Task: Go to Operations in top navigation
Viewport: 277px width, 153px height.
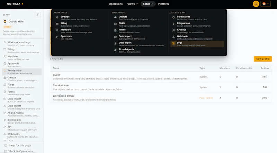Action: point(116,4)
